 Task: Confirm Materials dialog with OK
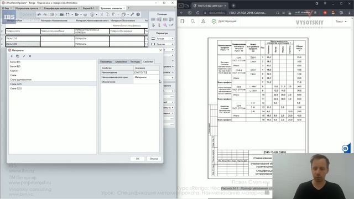138,159
